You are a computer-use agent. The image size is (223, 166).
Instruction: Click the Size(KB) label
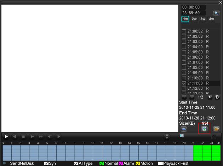pyautogui.click(x=187, y=123)
